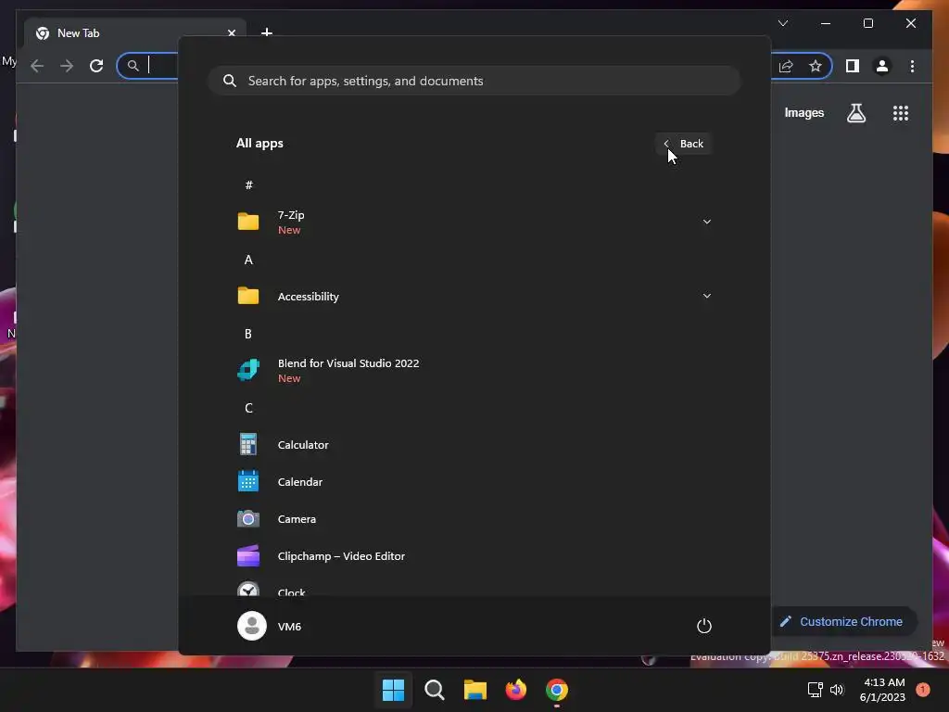Open the notification badge in the tray
The image size is (949, 712).
(x=923, y=690)
